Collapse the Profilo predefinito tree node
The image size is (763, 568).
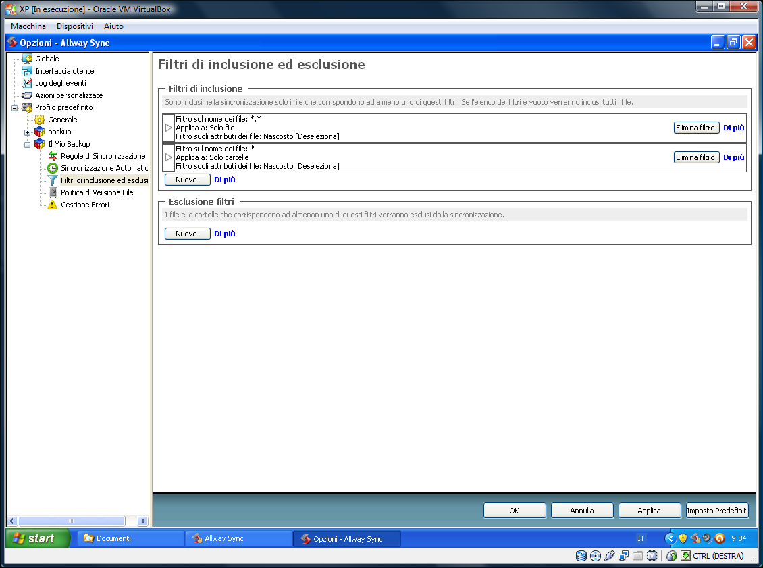(x=15, y=108)
